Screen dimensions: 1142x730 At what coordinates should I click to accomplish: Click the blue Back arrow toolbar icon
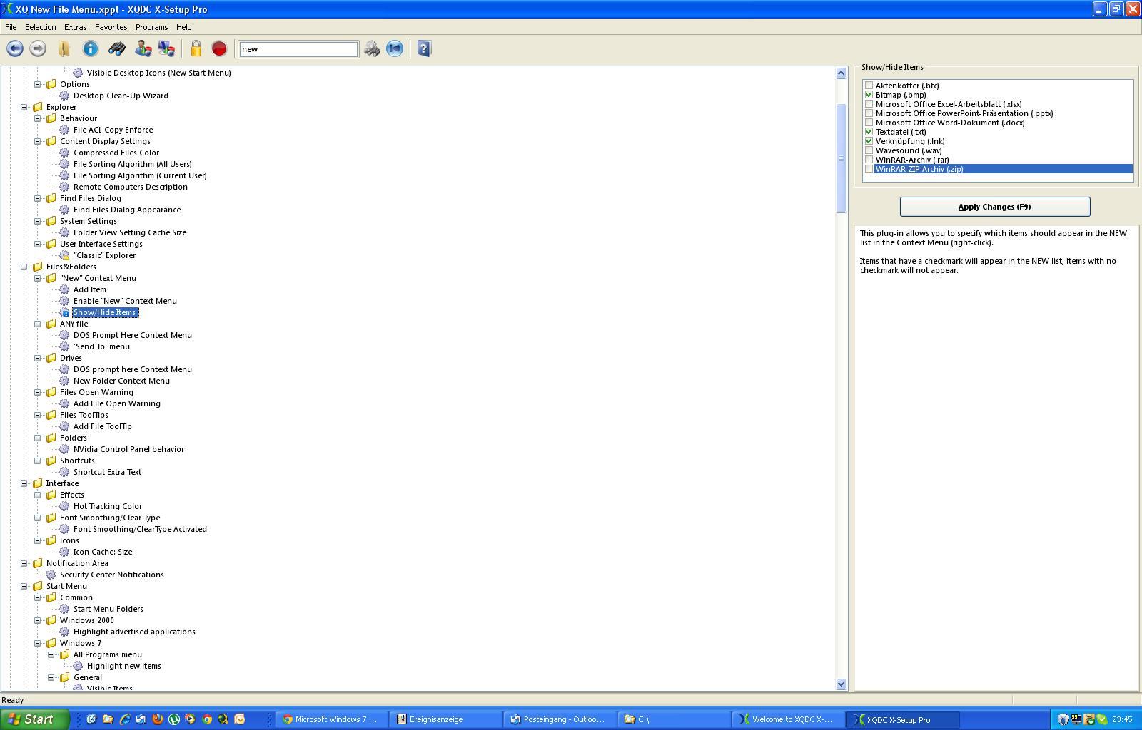(x=15, y=48)
